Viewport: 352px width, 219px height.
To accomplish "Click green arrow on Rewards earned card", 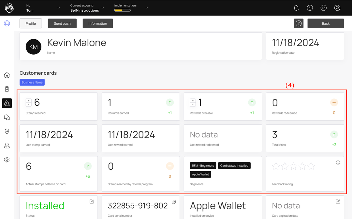I will pos(170,102).
